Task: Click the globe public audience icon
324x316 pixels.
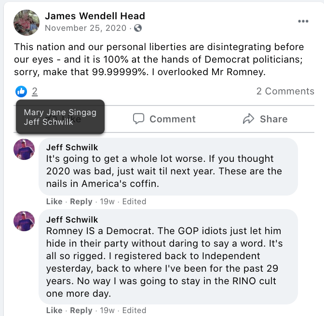Action: coord(138,28)
